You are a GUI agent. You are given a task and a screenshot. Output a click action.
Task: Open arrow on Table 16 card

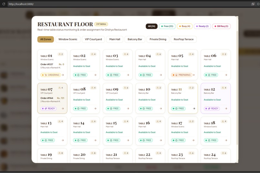click(161, 140)
